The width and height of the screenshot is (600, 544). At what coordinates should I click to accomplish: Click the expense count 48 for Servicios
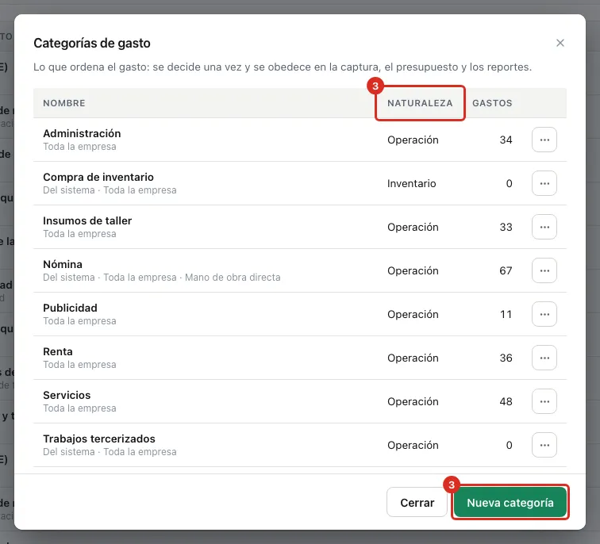pyautogui.click(x=506, y=401)
